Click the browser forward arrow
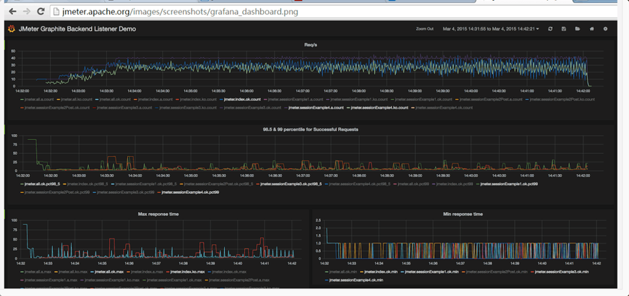 [x=26, y=12]
